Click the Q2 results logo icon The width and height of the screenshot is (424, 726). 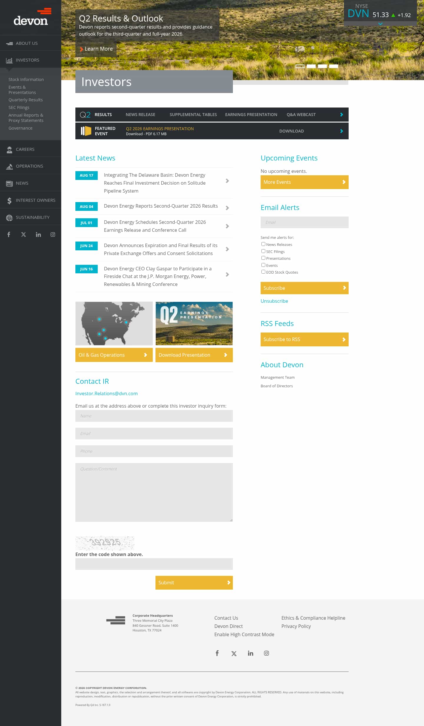(x=85, y=115)
